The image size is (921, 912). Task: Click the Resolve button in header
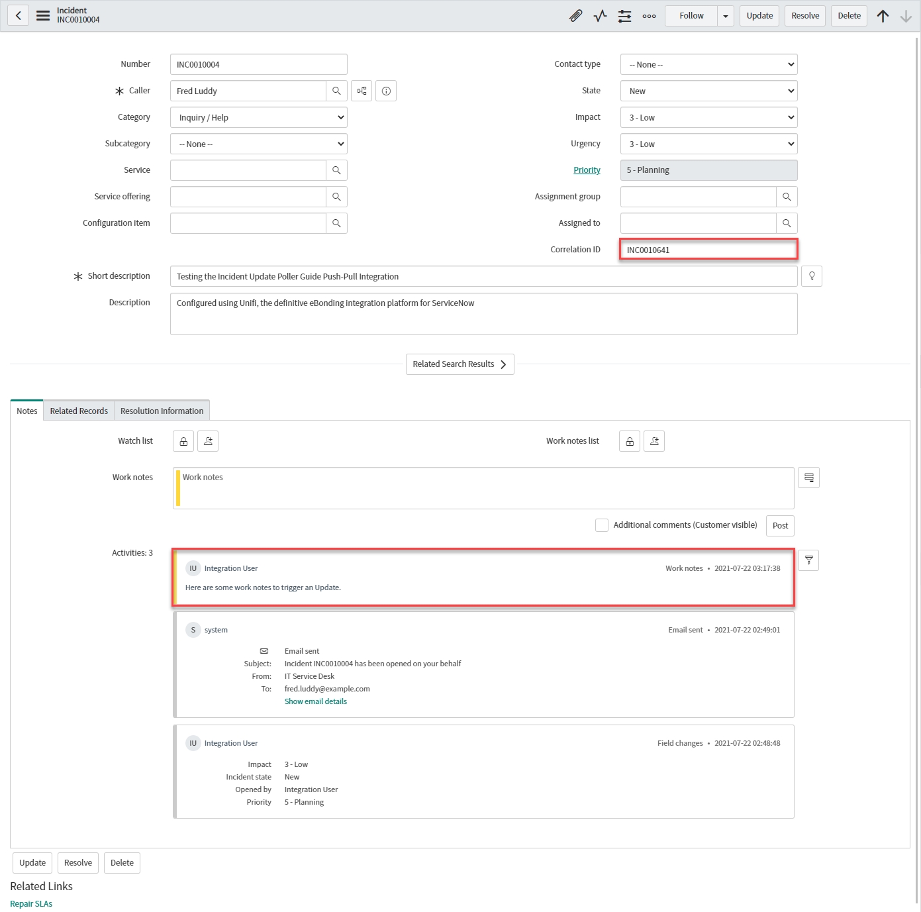coord(805,16)
